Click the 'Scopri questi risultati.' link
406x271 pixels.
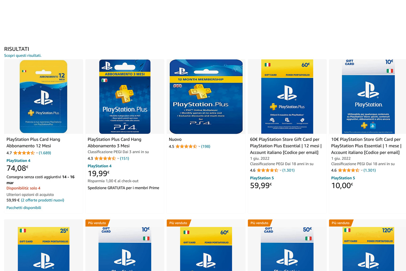tap(23, 55)
